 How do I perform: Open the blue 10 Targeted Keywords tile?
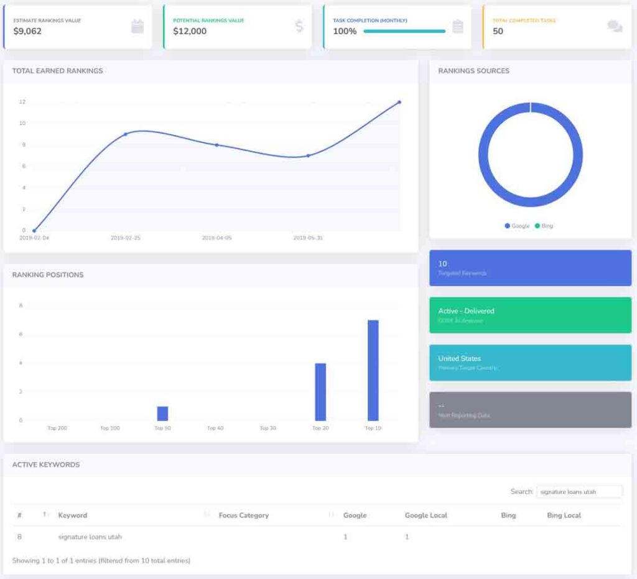(530, 268)
